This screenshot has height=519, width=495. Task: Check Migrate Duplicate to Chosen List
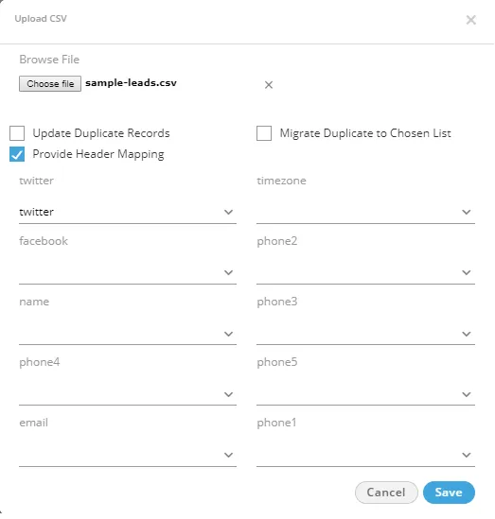(x=264, y=133)
